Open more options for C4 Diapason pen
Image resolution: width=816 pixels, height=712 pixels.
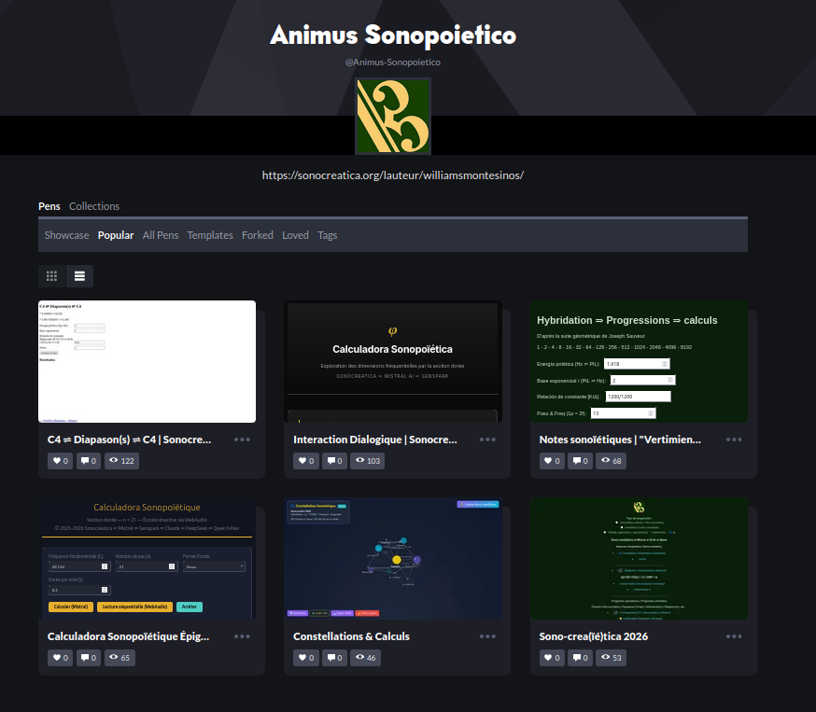click(x=242, y=440)
